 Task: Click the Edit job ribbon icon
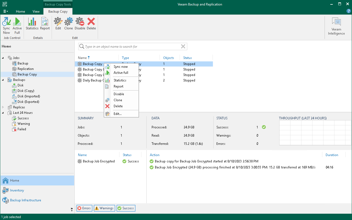[x=58, y=24]
